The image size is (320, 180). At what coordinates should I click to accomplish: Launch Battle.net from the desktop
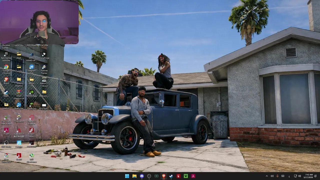point(19,106)
